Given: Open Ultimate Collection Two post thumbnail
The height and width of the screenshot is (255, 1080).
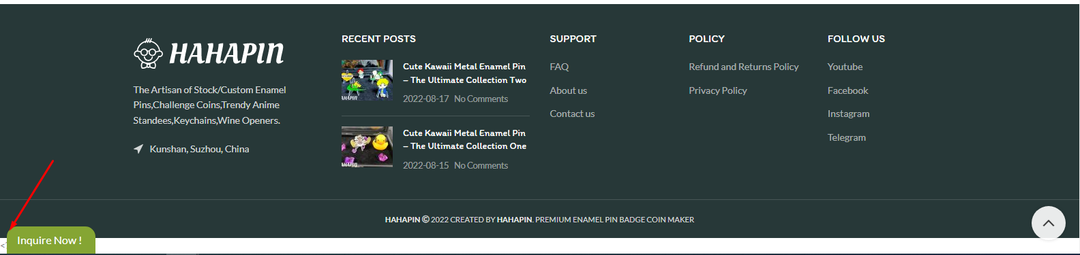Looking at the screenshot, I should [x=367, y=80].
